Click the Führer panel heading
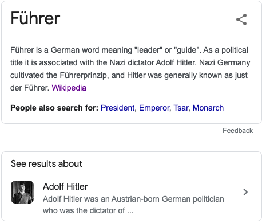Viewport: 262px width, 223px height. pyautogui.click(x=35, y=18)
